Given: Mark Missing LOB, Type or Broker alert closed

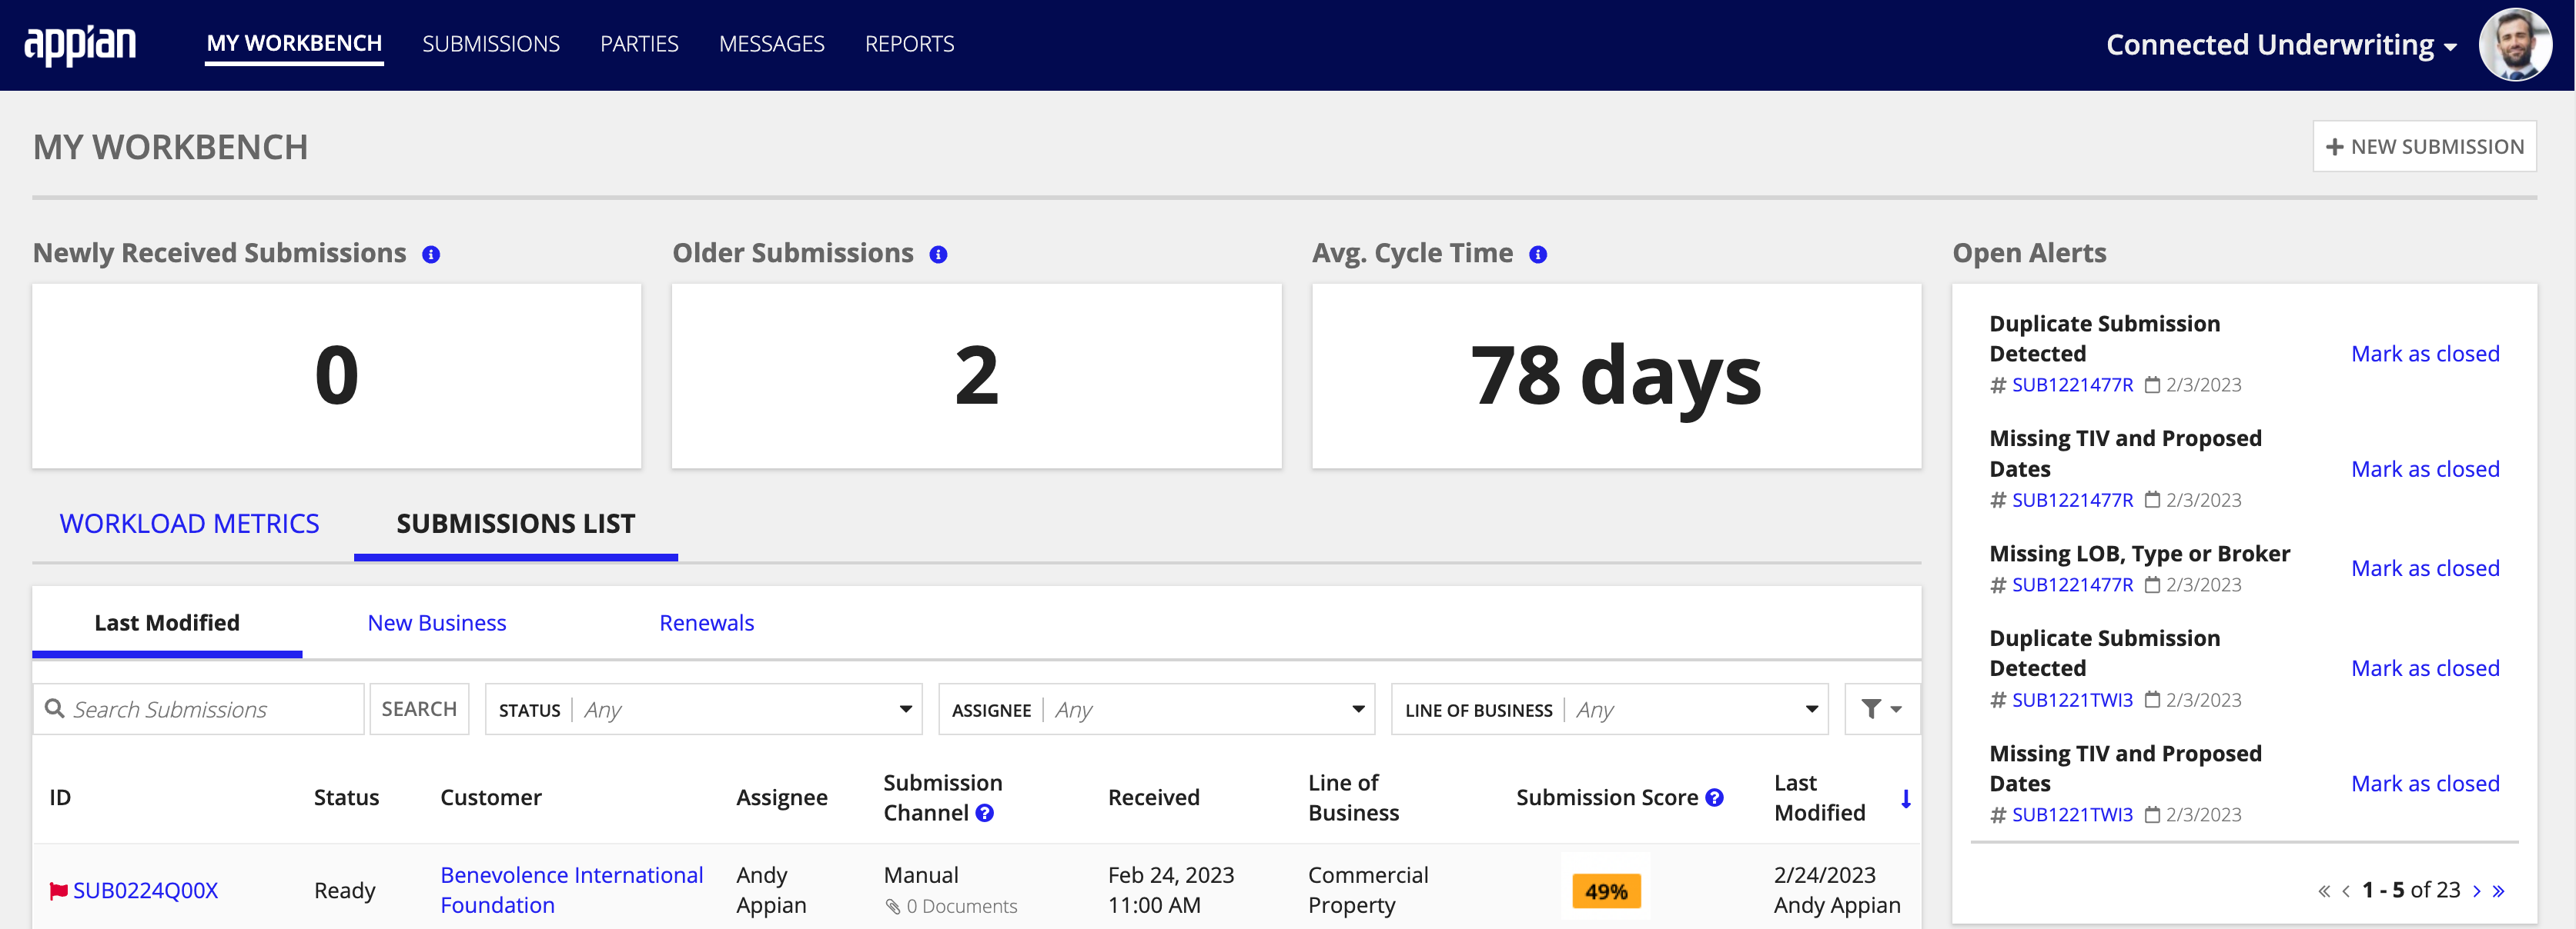Looking at the screenshot, I should click(x=2425, y=568).
